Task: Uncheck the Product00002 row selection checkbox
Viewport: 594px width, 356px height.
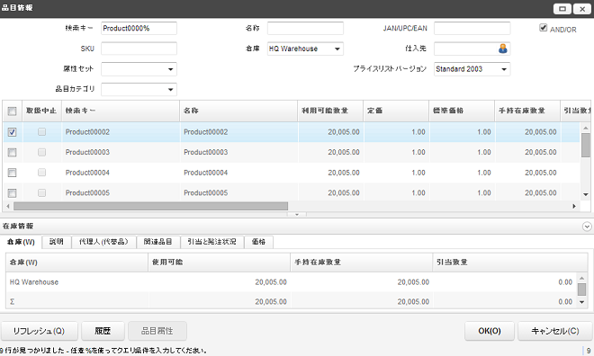Action: pyautogui.click(x=12, y=132)
